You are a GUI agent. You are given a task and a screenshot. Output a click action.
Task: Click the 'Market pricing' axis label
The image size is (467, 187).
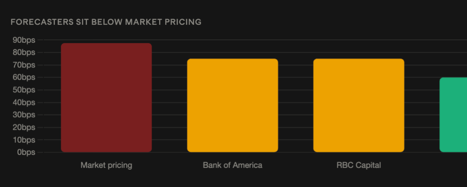[106, 165]
